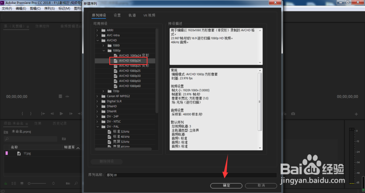The width and height of the screenshot is (365, 193).
Task: Switch to the 效果 panel tab
Action: coord(38,123)
